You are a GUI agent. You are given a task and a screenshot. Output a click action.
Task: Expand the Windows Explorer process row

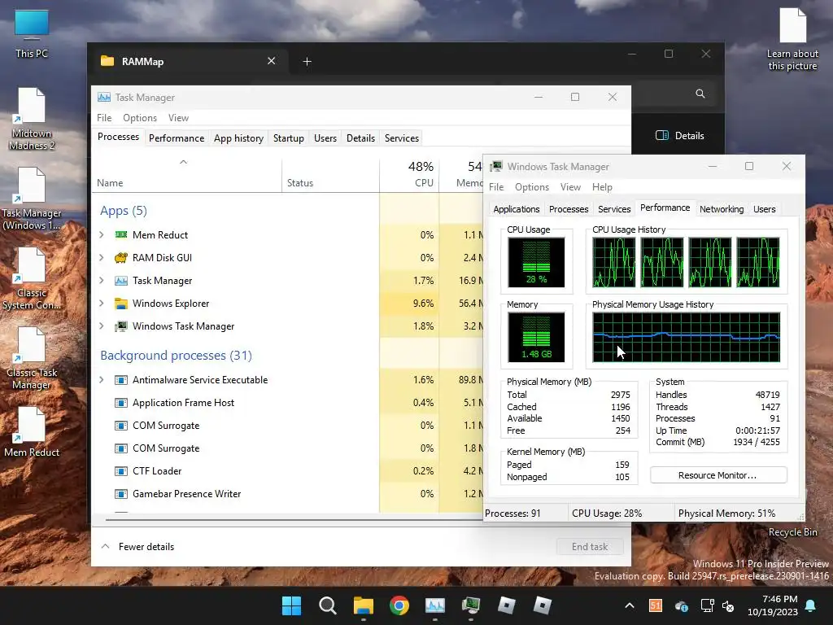pyautogui.click(x=102, y=304)
